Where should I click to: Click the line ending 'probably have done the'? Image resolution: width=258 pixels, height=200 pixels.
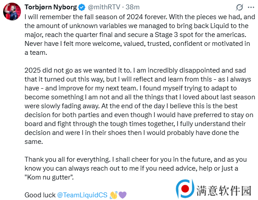(131, 133)
